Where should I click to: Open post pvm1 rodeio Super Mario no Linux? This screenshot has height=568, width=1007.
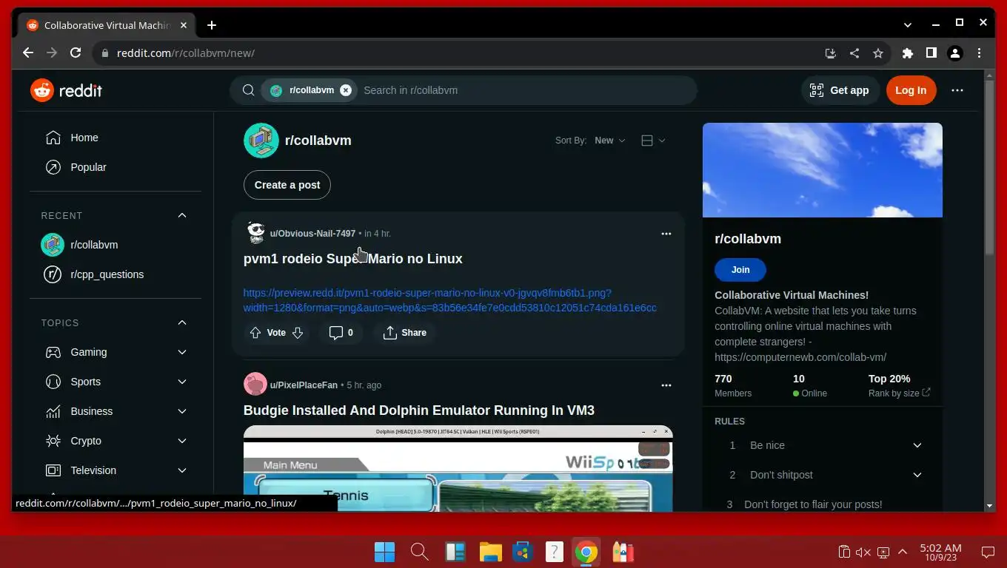[x=353, y=259]
